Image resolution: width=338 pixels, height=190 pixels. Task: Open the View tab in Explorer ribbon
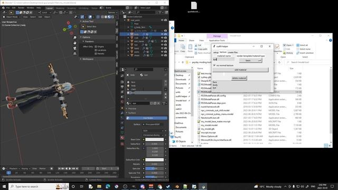pos(201,41)
